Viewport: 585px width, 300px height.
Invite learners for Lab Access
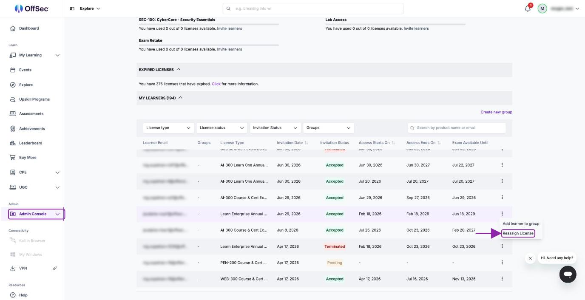[x=416, y=28]
